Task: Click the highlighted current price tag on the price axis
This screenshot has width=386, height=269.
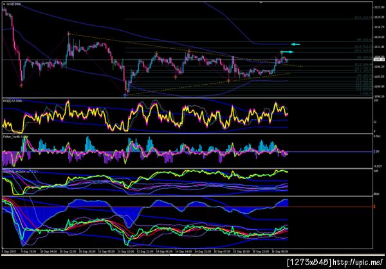Action: [x=379, y=60]
